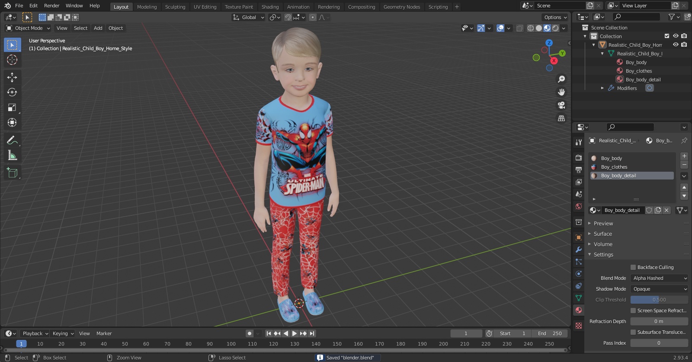Open the Blend Mode Alpha Hashed dropdown
692x362 pixels.
point(659,278)
